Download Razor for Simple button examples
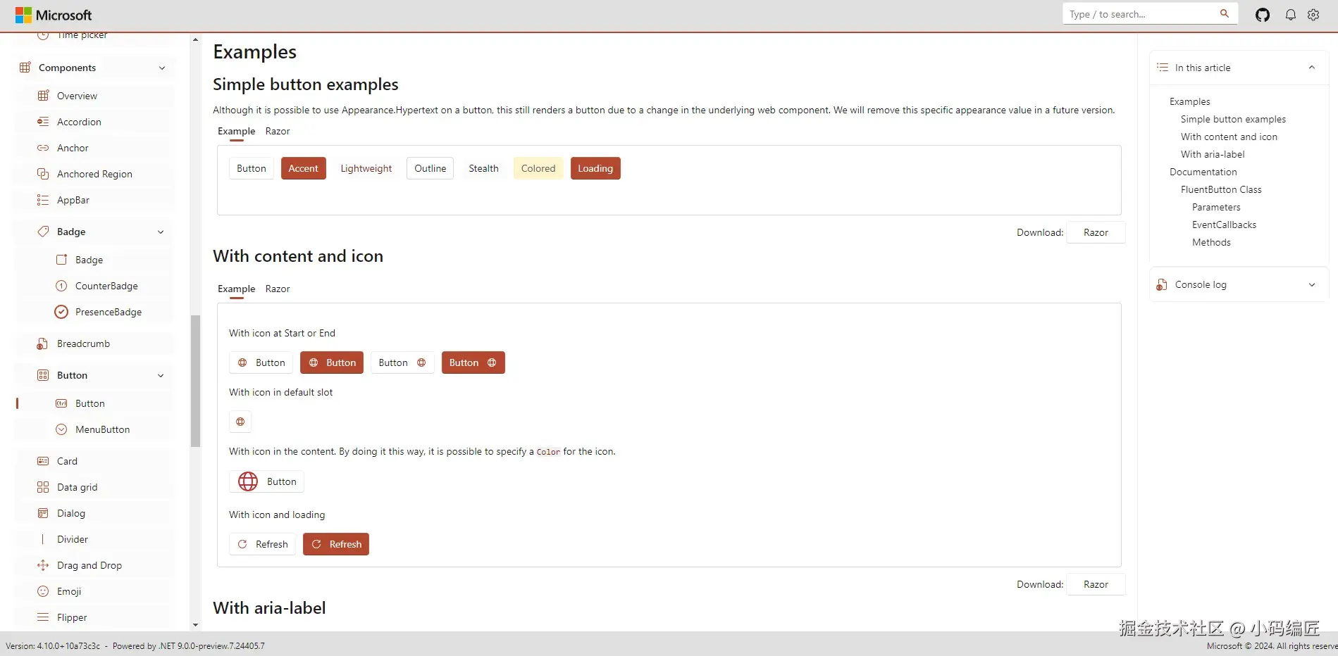 click(1096, 232)
